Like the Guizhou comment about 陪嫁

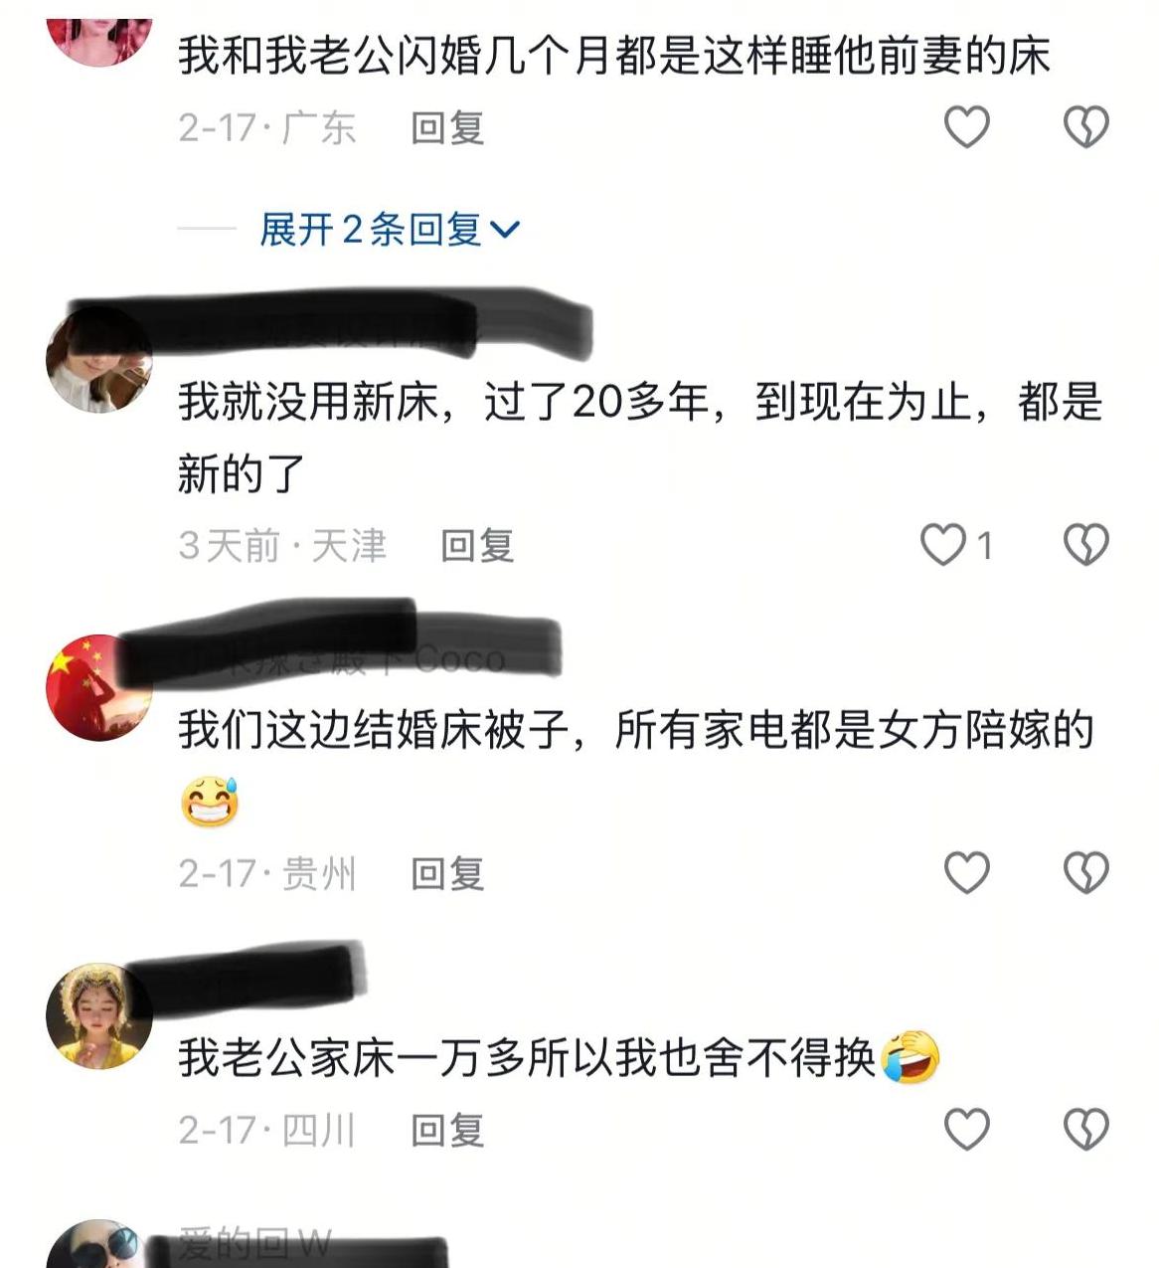[x=966, y=873]
